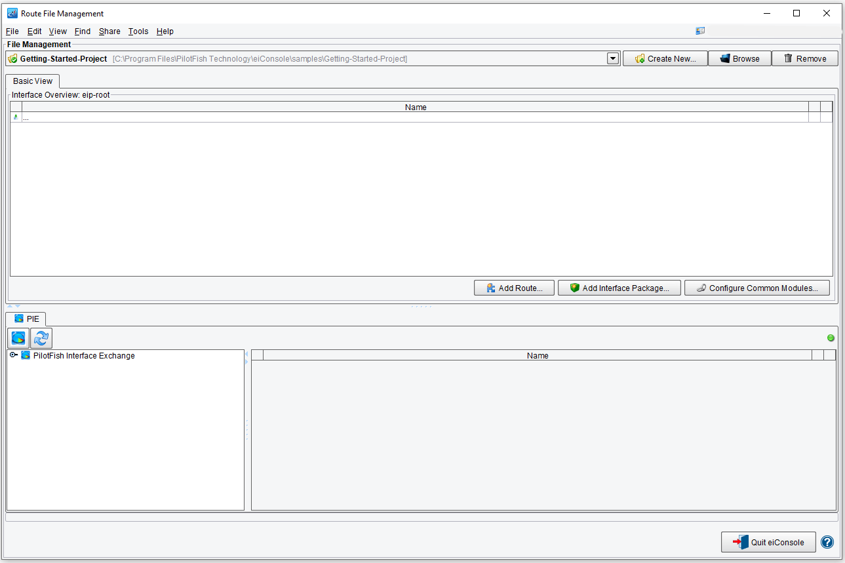Screen dimensions: 845x563
Task: Open the Edit menu
Action: pyautogui.click(x=34, y=31)
